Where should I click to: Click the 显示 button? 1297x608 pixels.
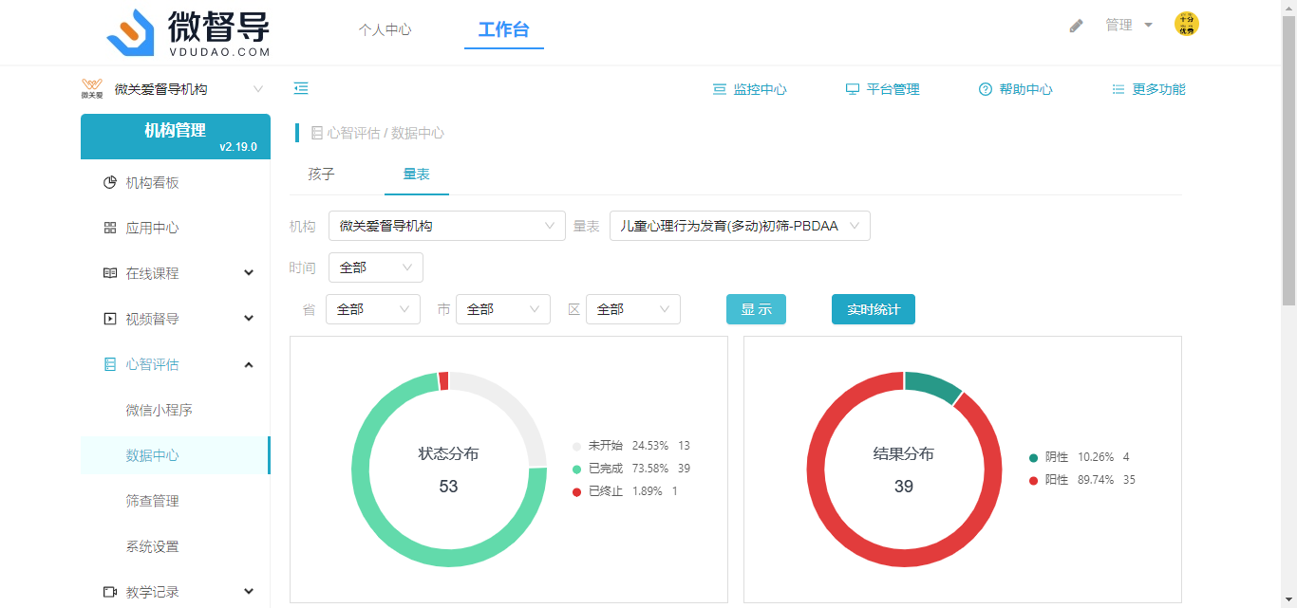click(756, 309)
